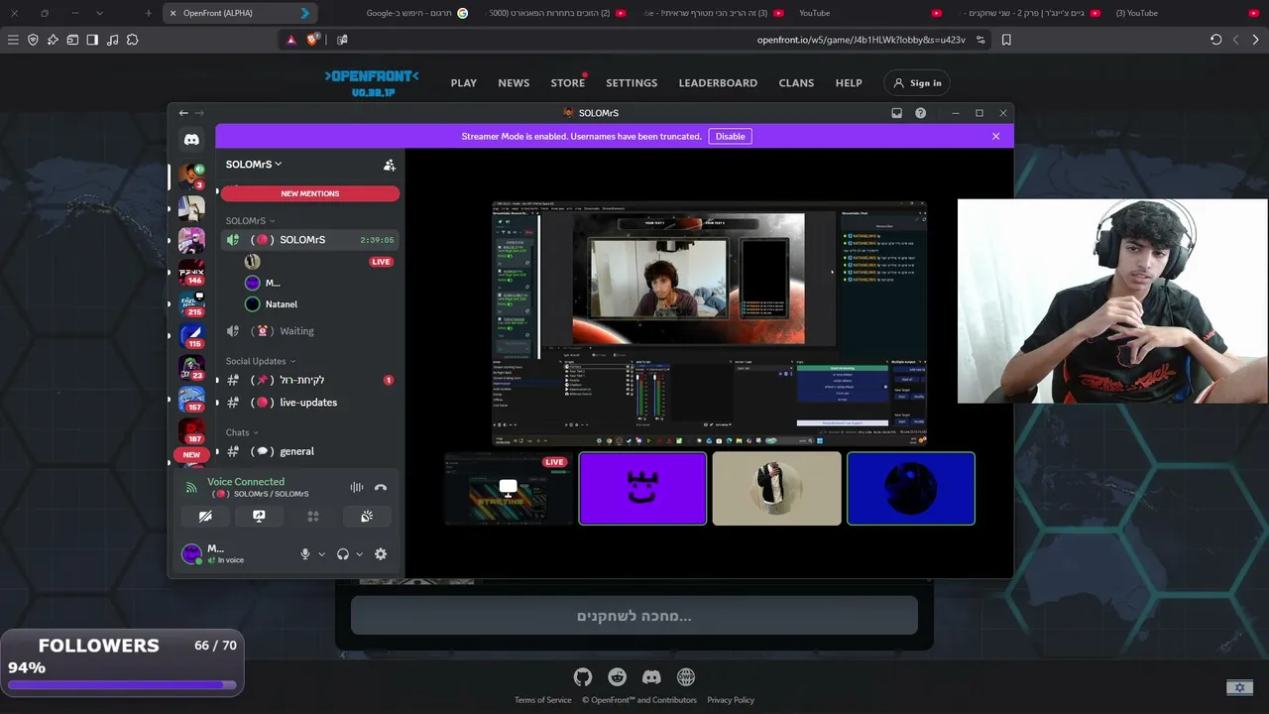The image size is (1269, 714).
Task: Reload the page with browser refresh icon
Action: point(1216,40)
